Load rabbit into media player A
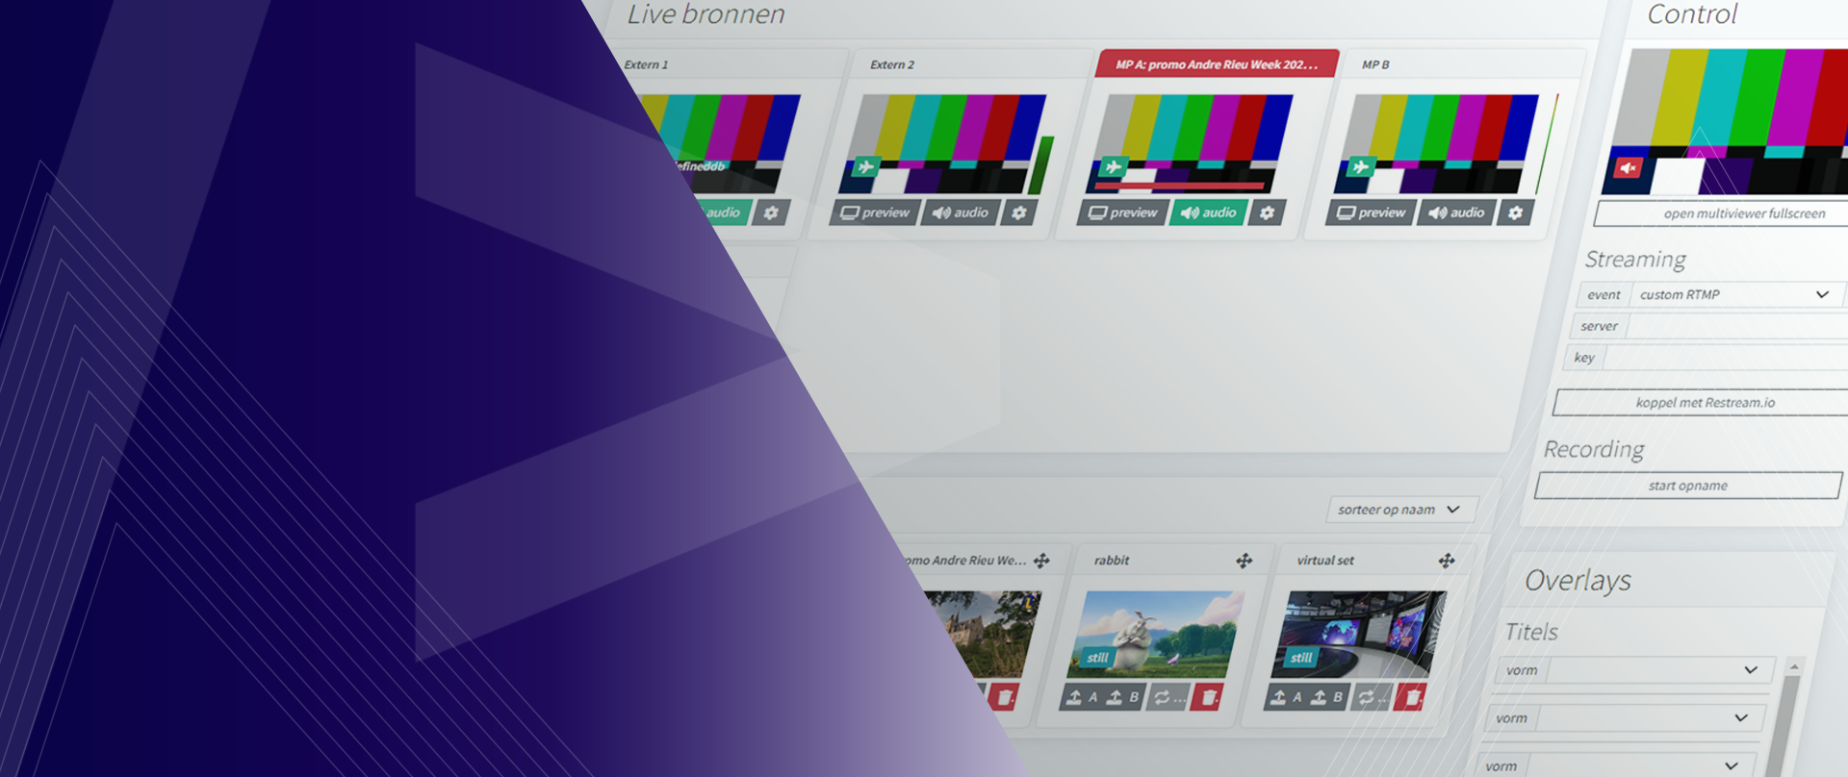Viewport: 1848px width, 777px height. [1082, 697]
